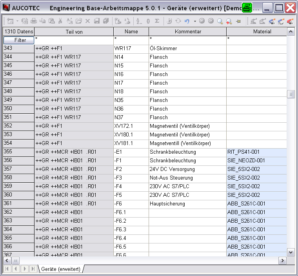The width and height of the screenshot is (298, 276).
Task: Click the 'Not-Aus Steuerung' comment cell
Action: 187,178
